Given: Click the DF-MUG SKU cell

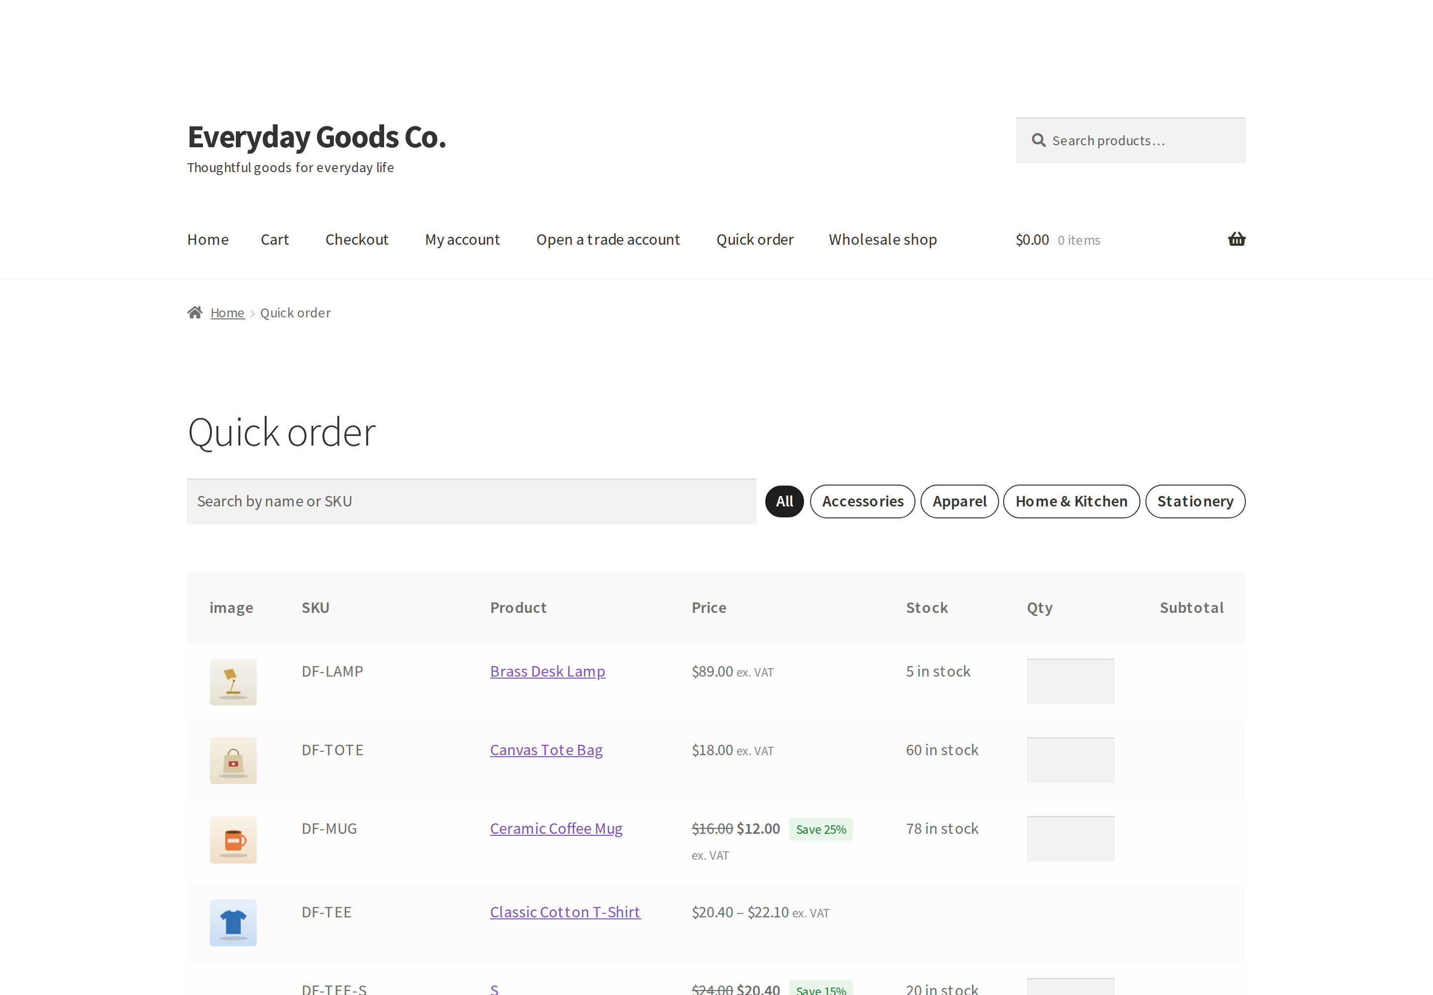Looking at the screenshot, I should tap(329, 828).
